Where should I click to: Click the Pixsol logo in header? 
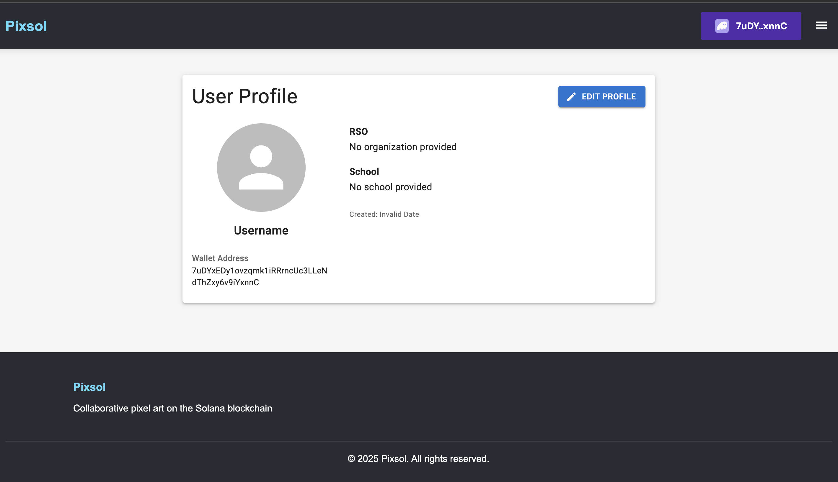pyautogui.click(x=26, y=26)
